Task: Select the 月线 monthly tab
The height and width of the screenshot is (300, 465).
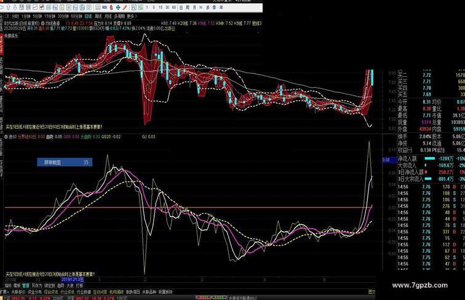Action: pyautogui.click(x=108, y=17)
